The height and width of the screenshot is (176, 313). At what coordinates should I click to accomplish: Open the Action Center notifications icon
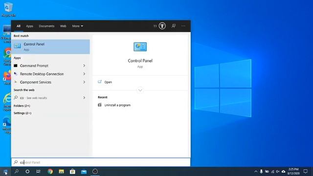[305, 172]
